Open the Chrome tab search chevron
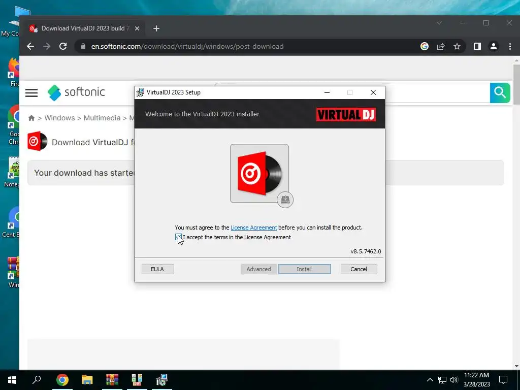The image size is (520, 390). click(x=439, y=23)
